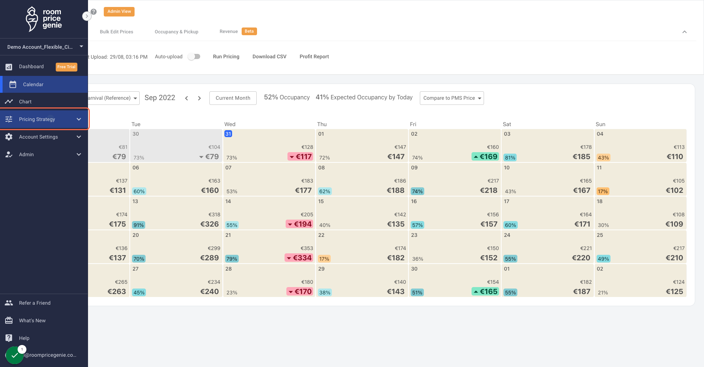
Task: Open the Compare to PMS Price dropdown
Action: click(452, 98)
